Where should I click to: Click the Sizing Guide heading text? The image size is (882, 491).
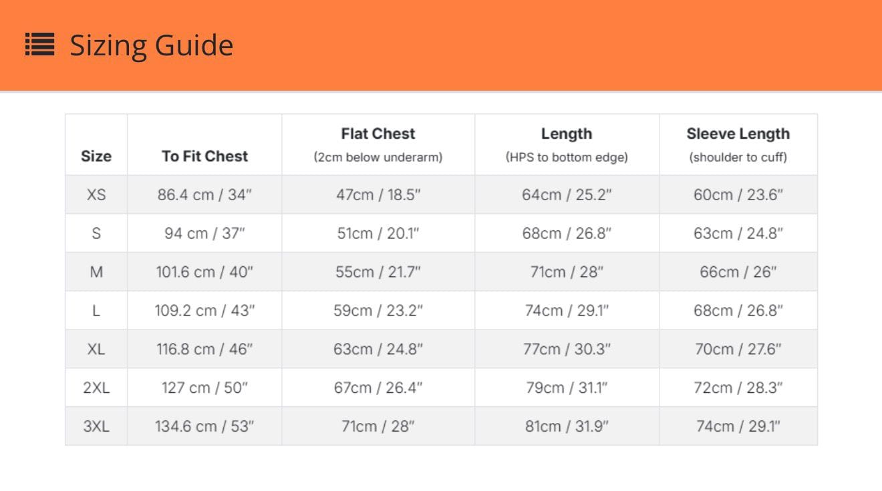(x=152, y=45)
